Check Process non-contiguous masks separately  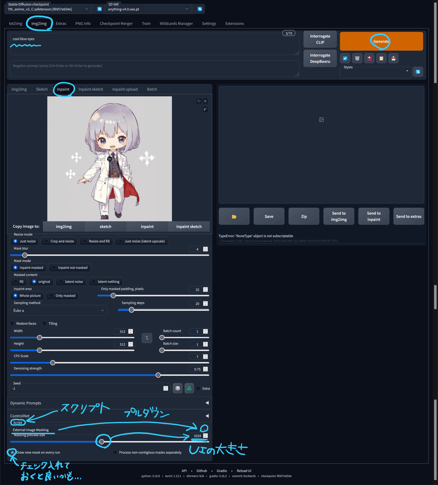tap(114, 452)
